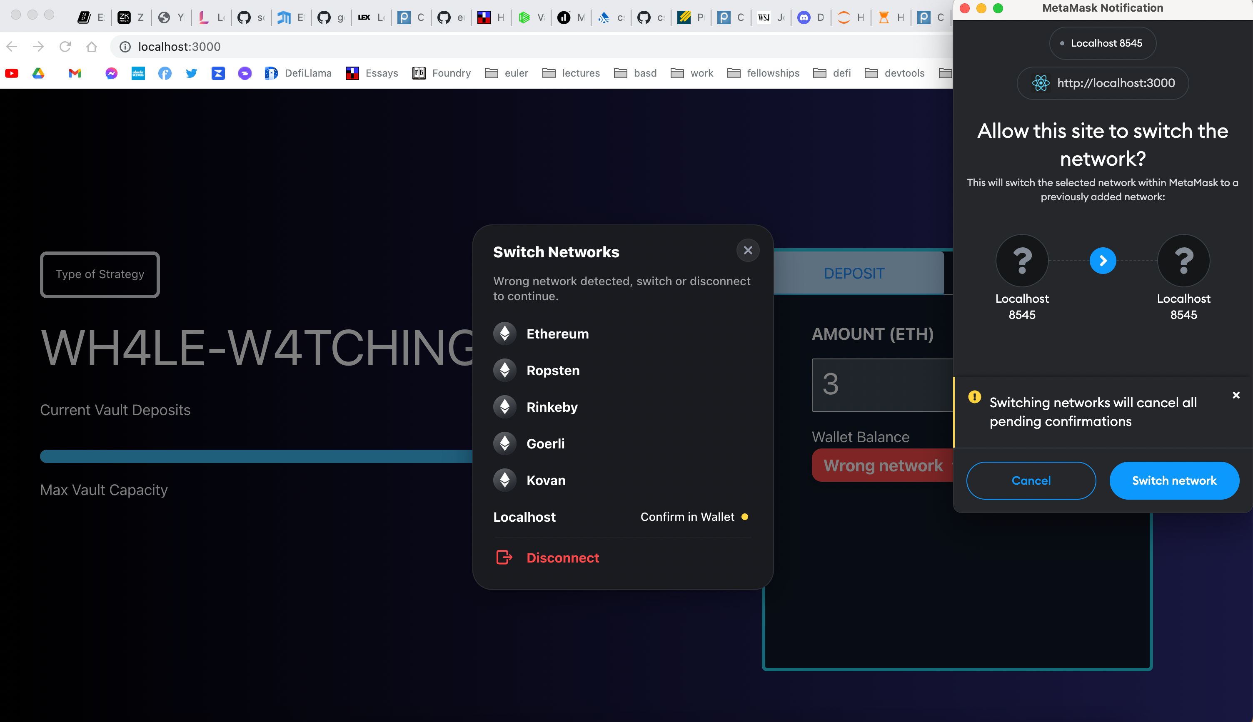The width and height of the screenshot is (1253, 722).
Task: Click the yellow warning icon in MetaMask
Action: click(x=974, y=397)
